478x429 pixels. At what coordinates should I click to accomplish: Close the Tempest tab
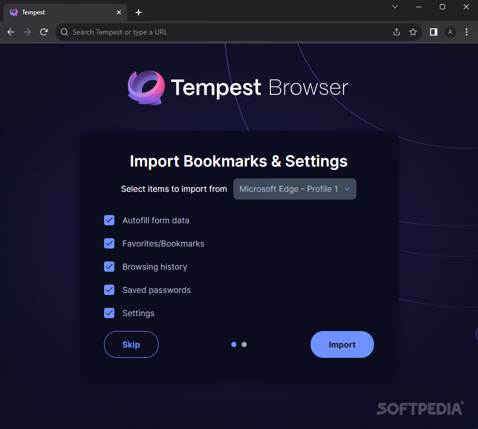tap(119, 12)
